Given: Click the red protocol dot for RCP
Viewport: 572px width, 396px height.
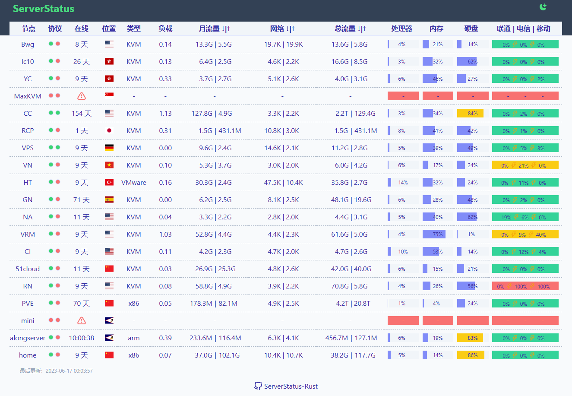Looking at the screenshot, I should [x=57, y=130].
